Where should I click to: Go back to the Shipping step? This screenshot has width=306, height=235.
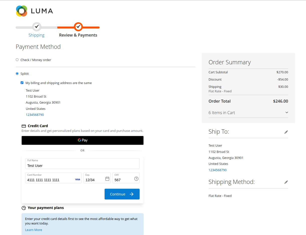pyautogui.click(x=37, y=35)
